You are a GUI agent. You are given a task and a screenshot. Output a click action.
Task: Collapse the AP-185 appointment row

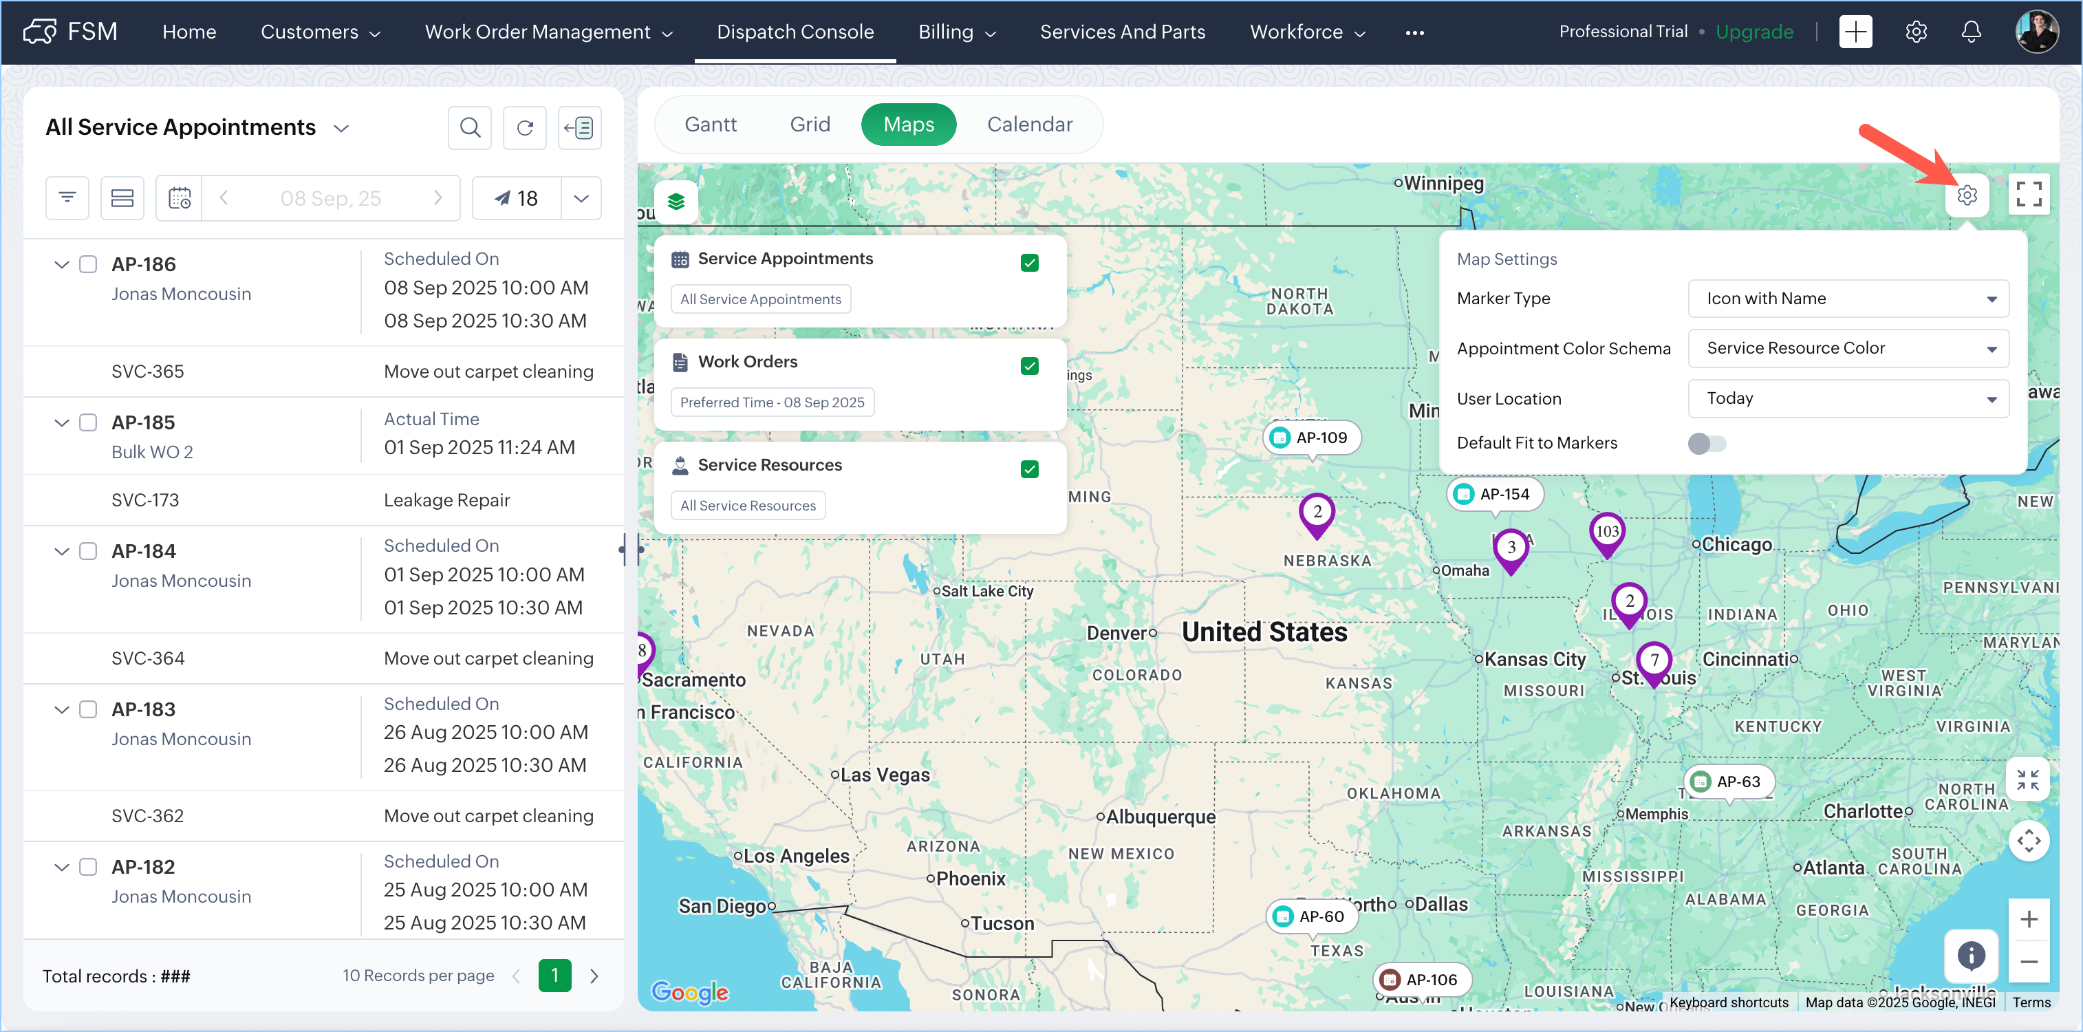[61, 423]
